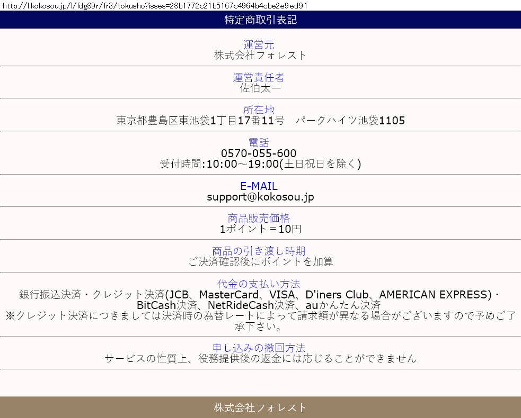Select the company name 株式会社フォレスト under 運営元
Screen dimensions: 521x418
coord(260,55)
